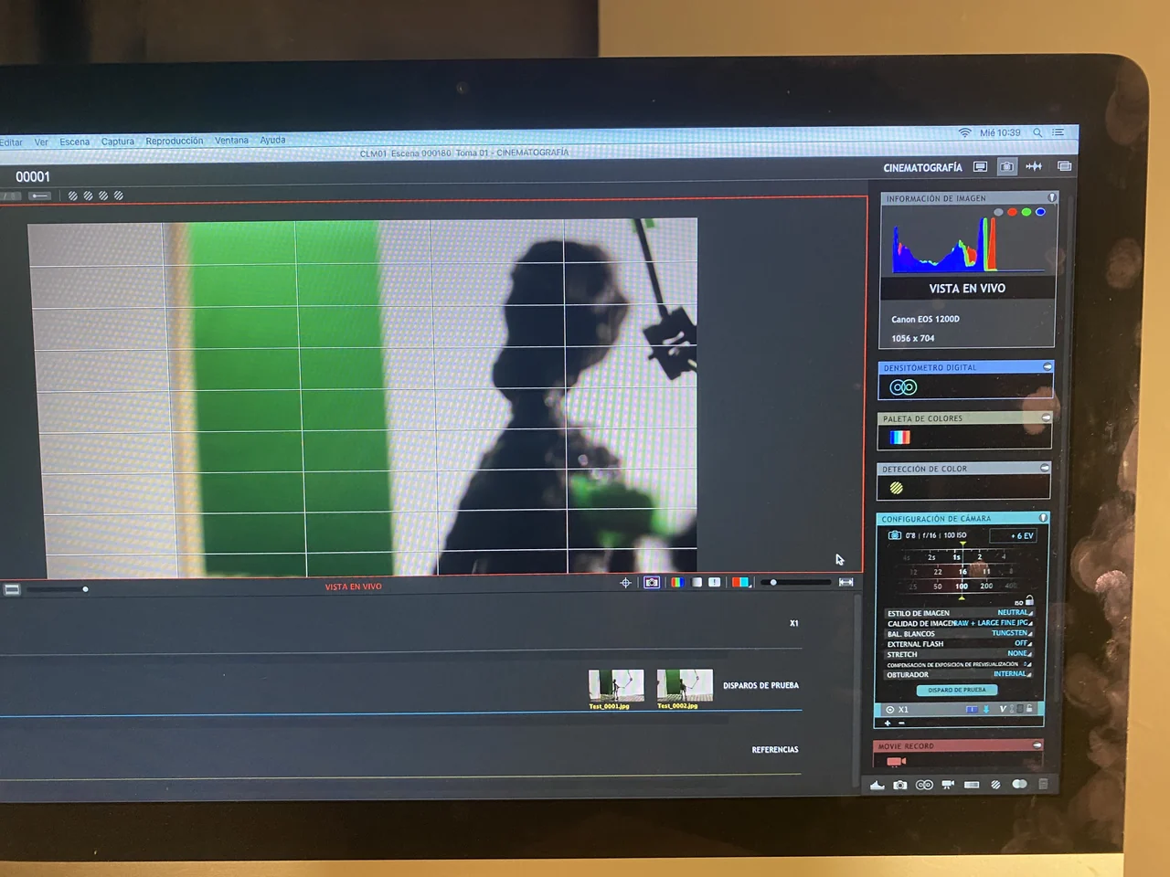Open the External Flash Off dropdown

[1023, 643]
